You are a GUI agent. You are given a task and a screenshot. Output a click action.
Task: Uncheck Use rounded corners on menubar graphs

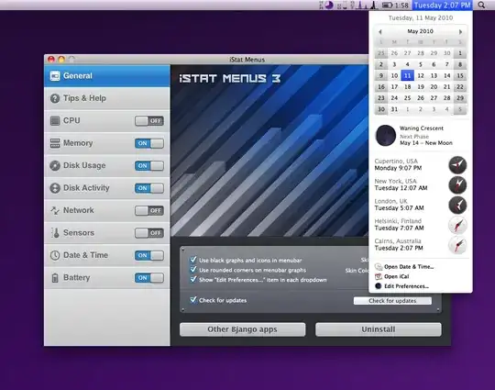coord(193,270)
